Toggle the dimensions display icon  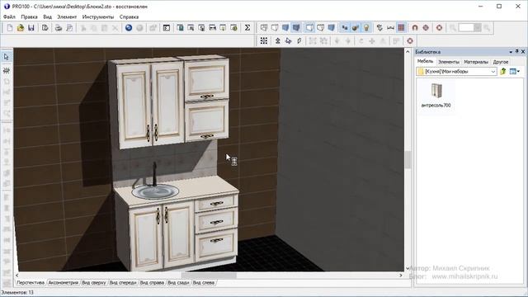(x=390, y=28)
